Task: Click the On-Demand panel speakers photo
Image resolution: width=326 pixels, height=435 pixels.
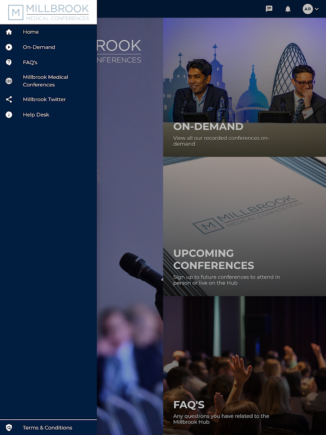Action: pyautogui.click(x=244, y=71)
